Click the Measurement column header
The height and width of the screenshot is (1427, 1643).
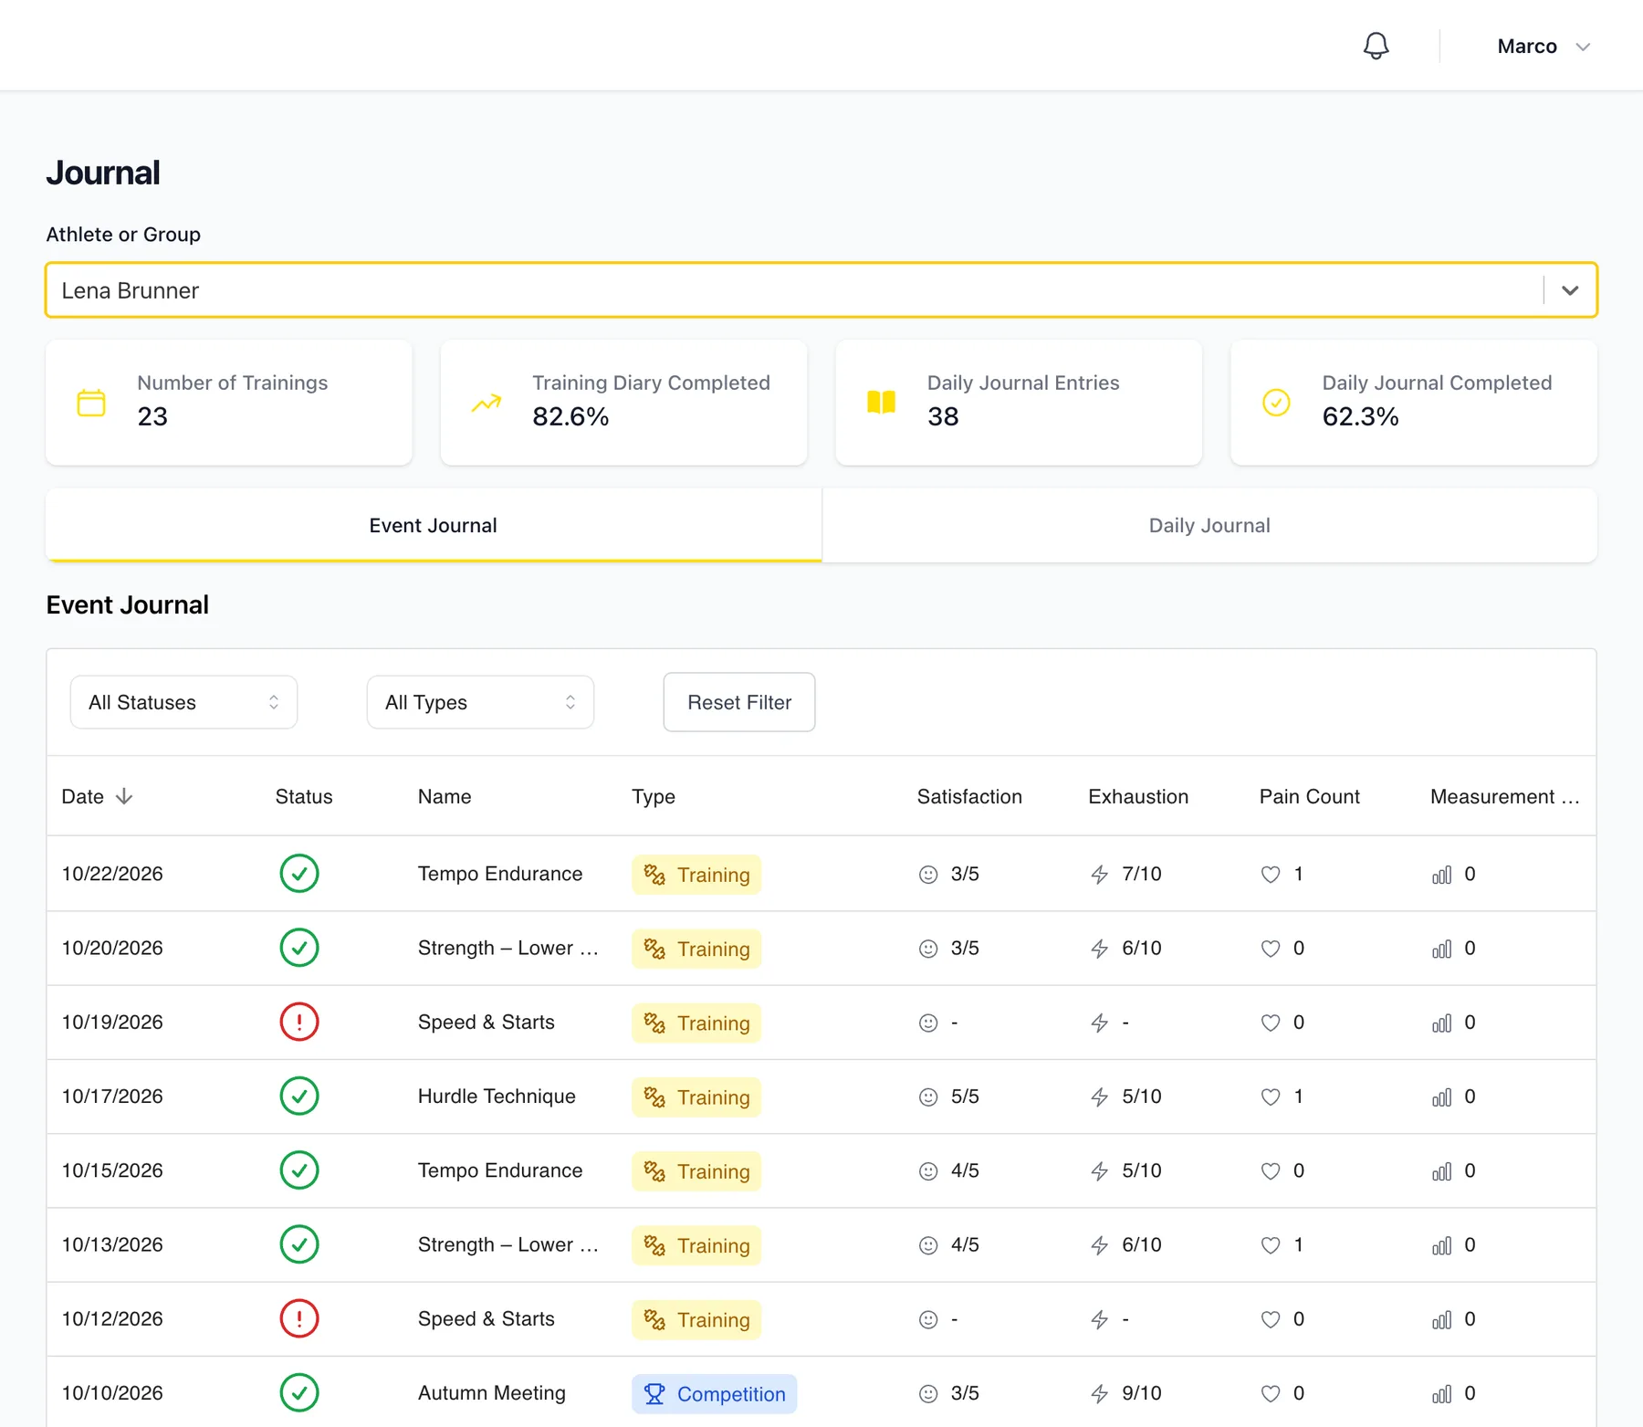pyautogui.click(x=1504, y=796)
